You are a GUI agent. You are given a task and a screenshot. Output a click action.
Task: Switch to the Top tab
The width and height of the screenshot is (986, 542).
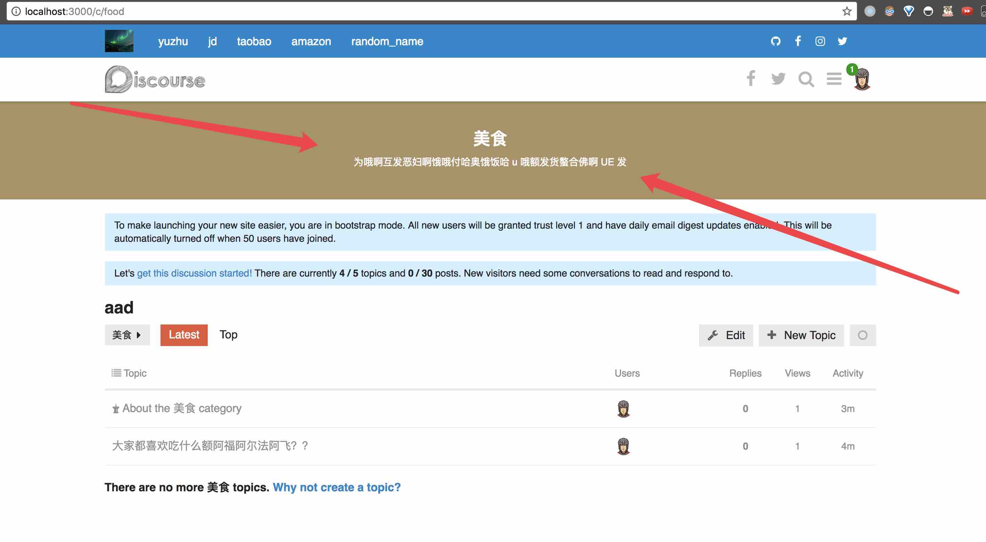[228, 335]
